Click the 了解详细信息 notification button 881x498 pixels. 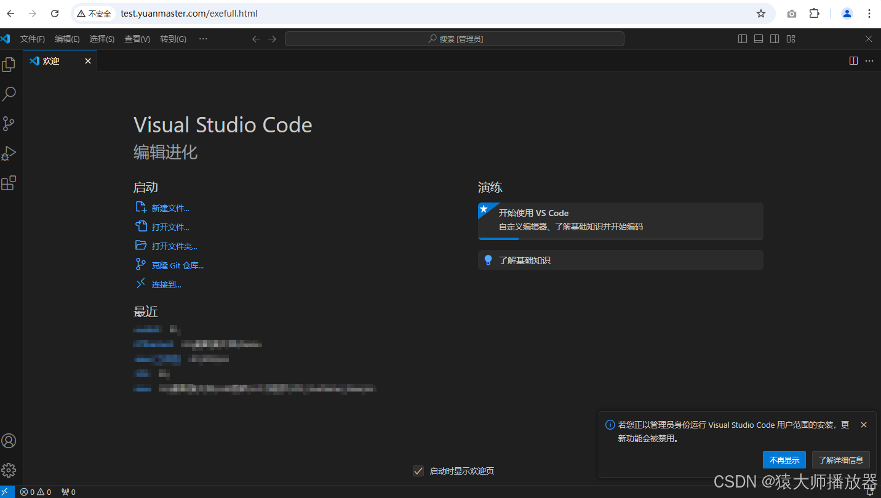tap(841, 460)
